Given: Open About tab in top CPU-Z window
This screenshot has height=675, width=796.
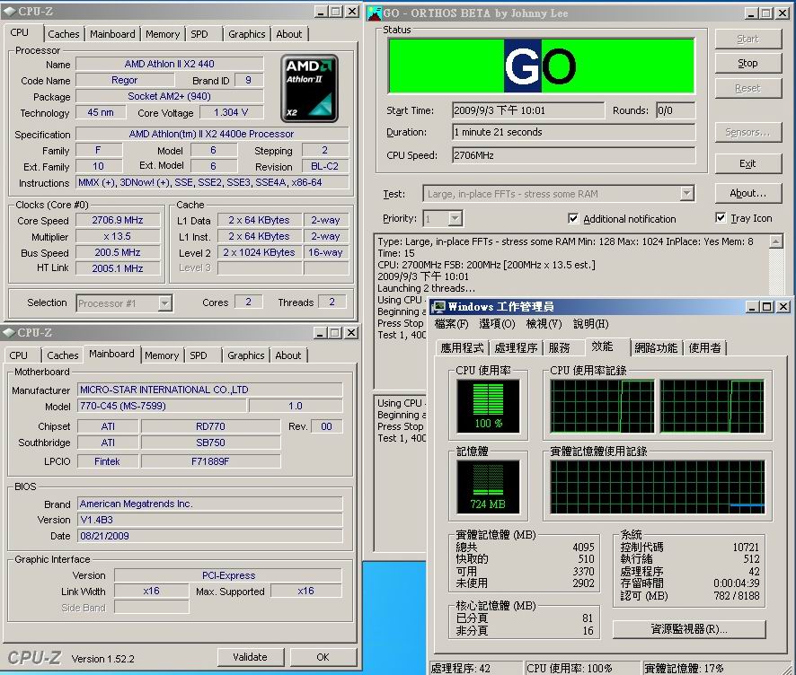Looking at the screenshot, I should (289, 34).
